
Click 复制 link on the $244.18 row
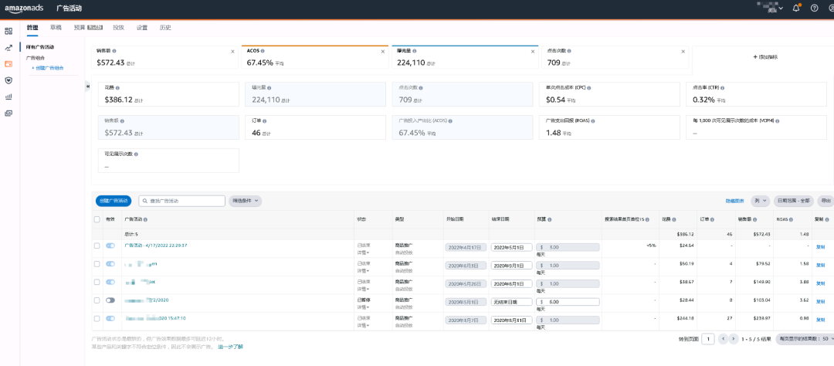click(x=819, y=319)
